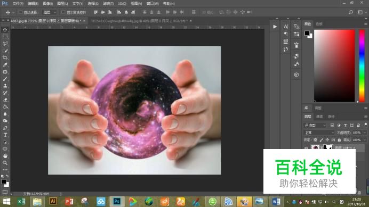369x207 pixels.
Task: Switch to the Channels panel tab
Action: tap(319, 117)
